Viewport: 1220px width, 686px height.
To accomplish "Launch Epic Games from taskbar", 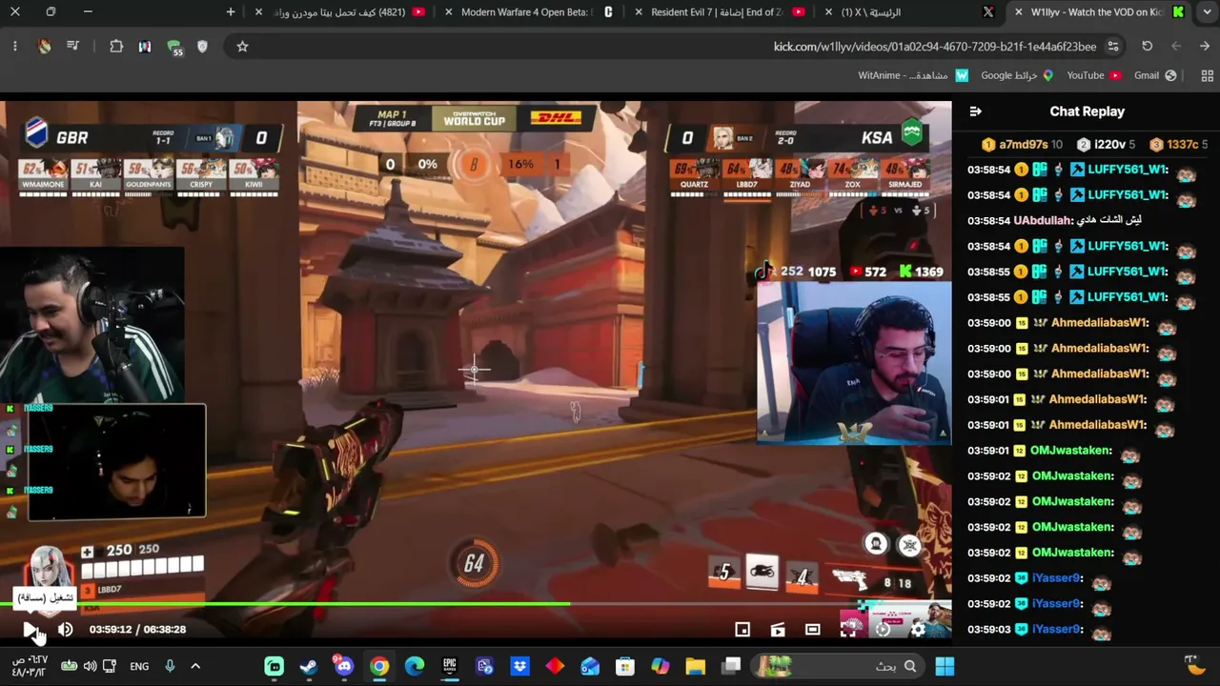I will tap(450, 666).
